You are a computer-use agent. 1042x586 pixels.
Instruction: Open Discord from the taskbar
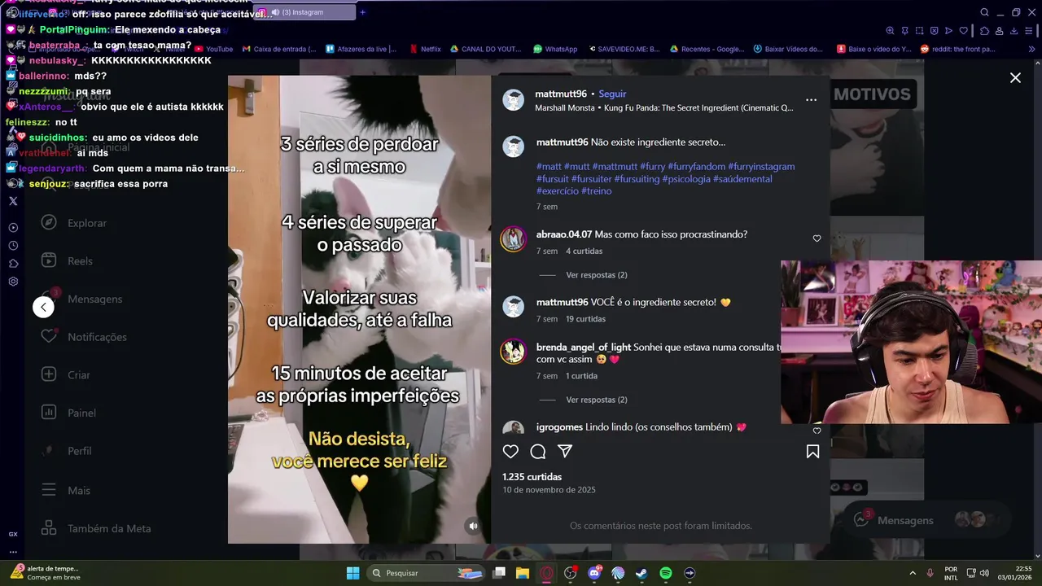pos(594,573)
